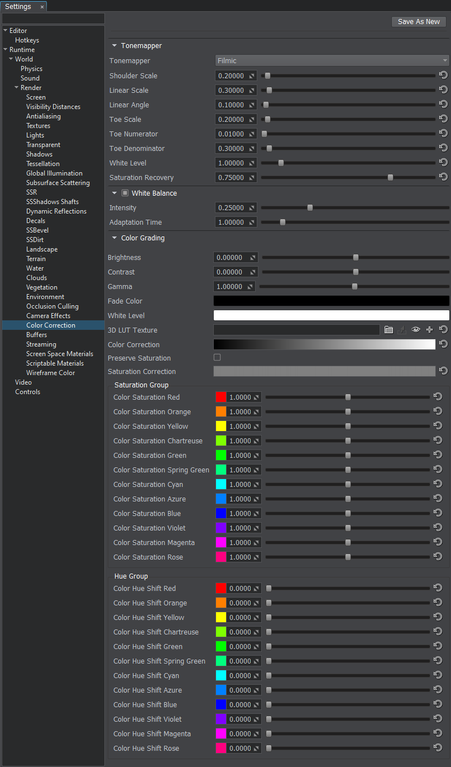Close the Settings tab

click(x=42, y=7)
